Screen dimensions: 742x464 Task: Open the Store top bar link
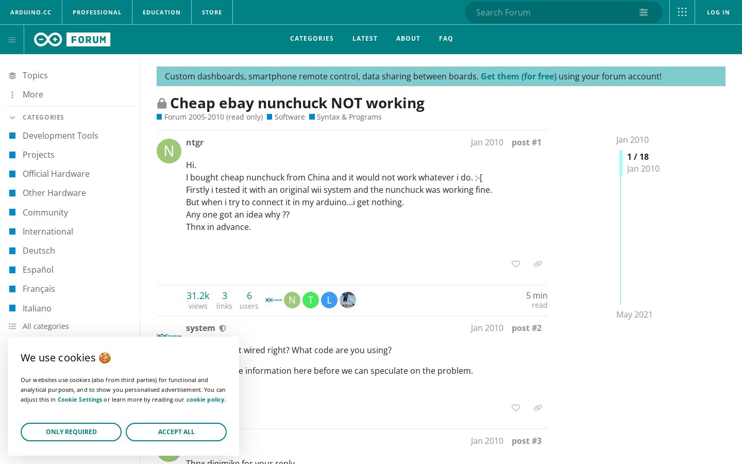[212, 12]
